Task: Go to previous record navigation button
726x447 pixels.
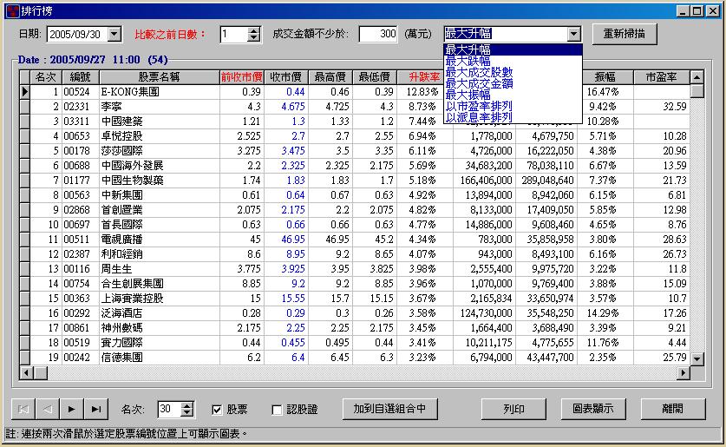Action: point(47,410)
